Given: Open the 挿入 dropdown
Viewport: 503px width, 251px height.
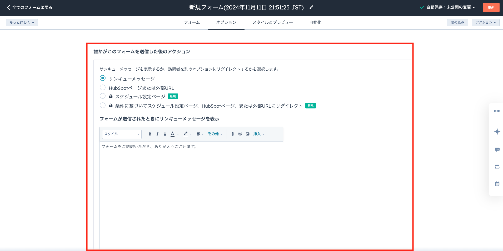Looking at the screenshot, I should (x=259, y=134).
